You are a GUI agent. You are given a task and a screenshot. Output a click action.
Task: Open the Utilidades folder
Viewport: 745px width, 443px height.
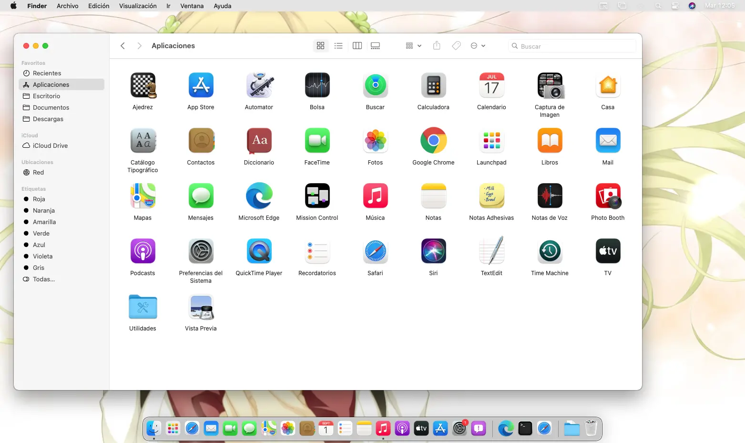pos(143,307)
